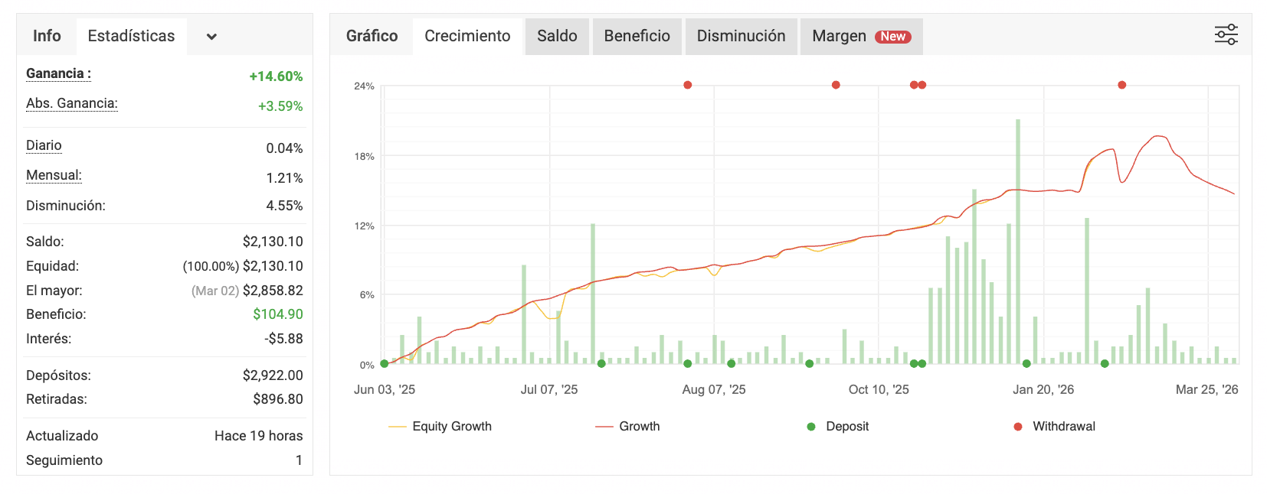This screenshot has width=1267, height=494.
Task: Toggle the Growth legend series
Action: coord(627,427)
